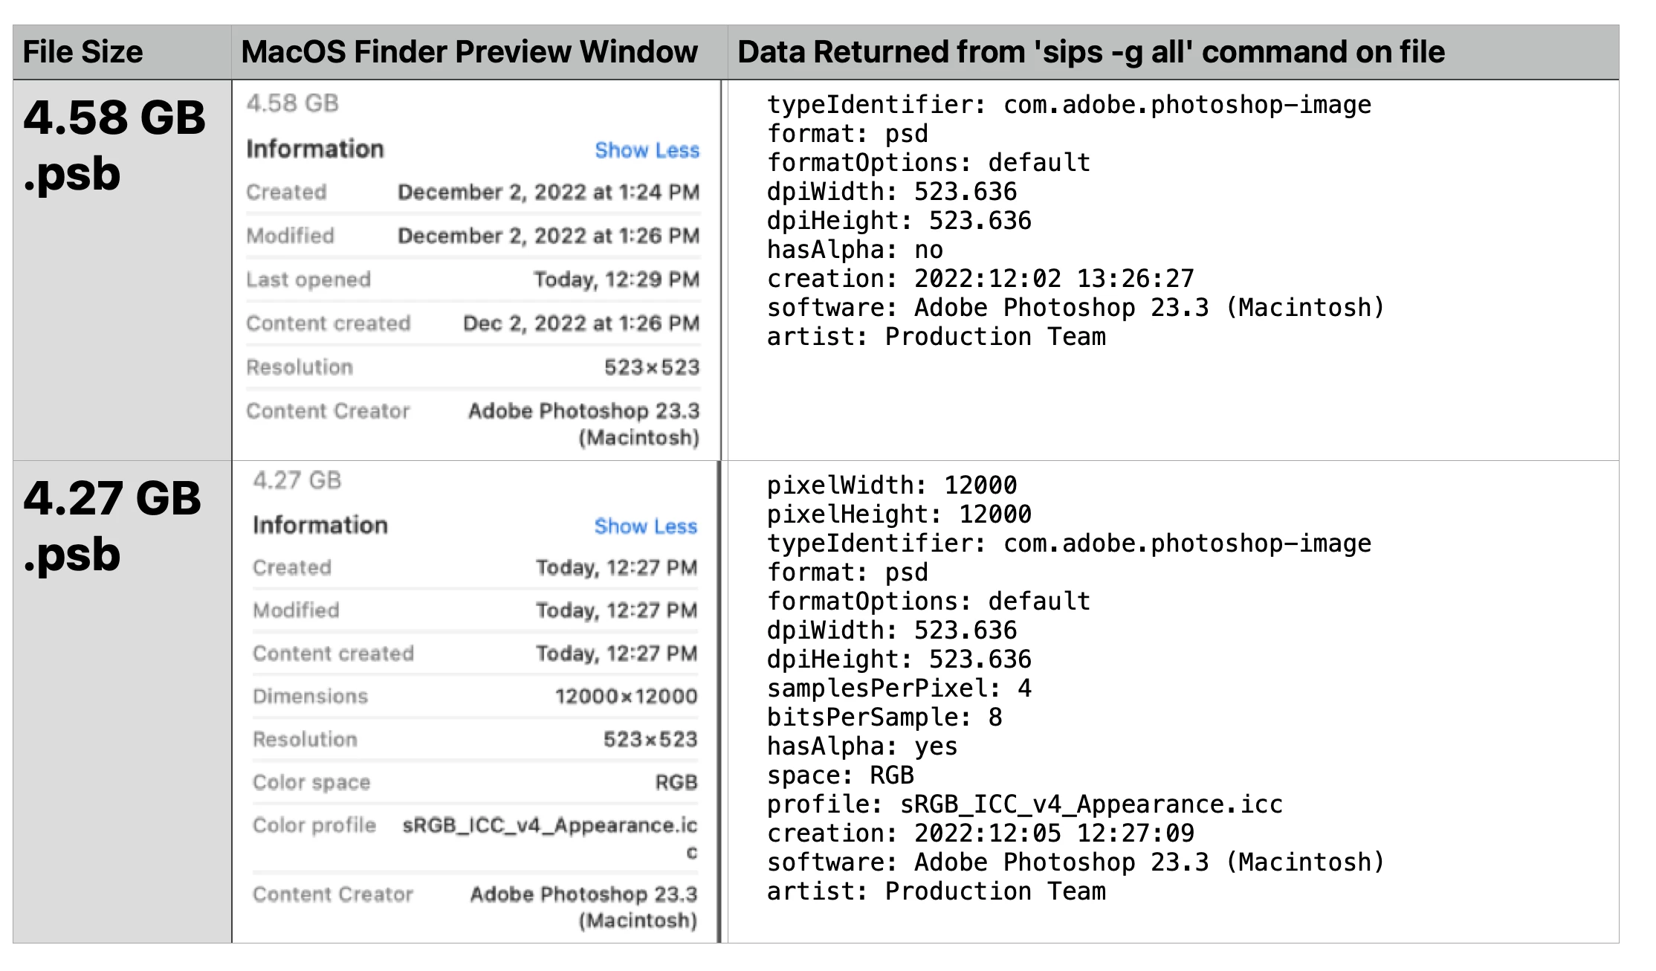Screen dimensions: 1656x971
Task: Click hasAlpha: yes line in second output
Action: [x=861, y=746]
